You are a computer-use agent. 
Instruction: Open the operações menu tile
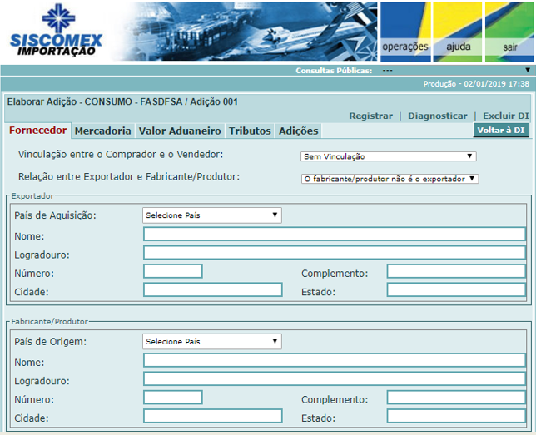pyautogui.click(x=405, y=32)
